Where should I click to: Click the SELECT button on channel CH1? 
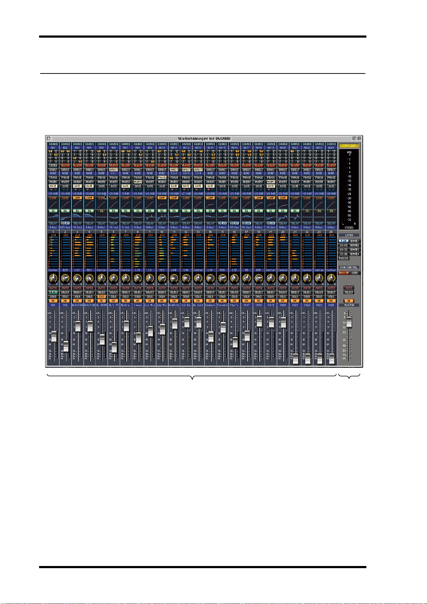(x=53, y=292)
